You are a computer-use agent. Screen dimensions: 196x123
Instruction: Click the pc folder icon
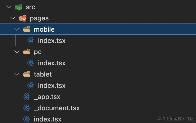coord(27,52)
